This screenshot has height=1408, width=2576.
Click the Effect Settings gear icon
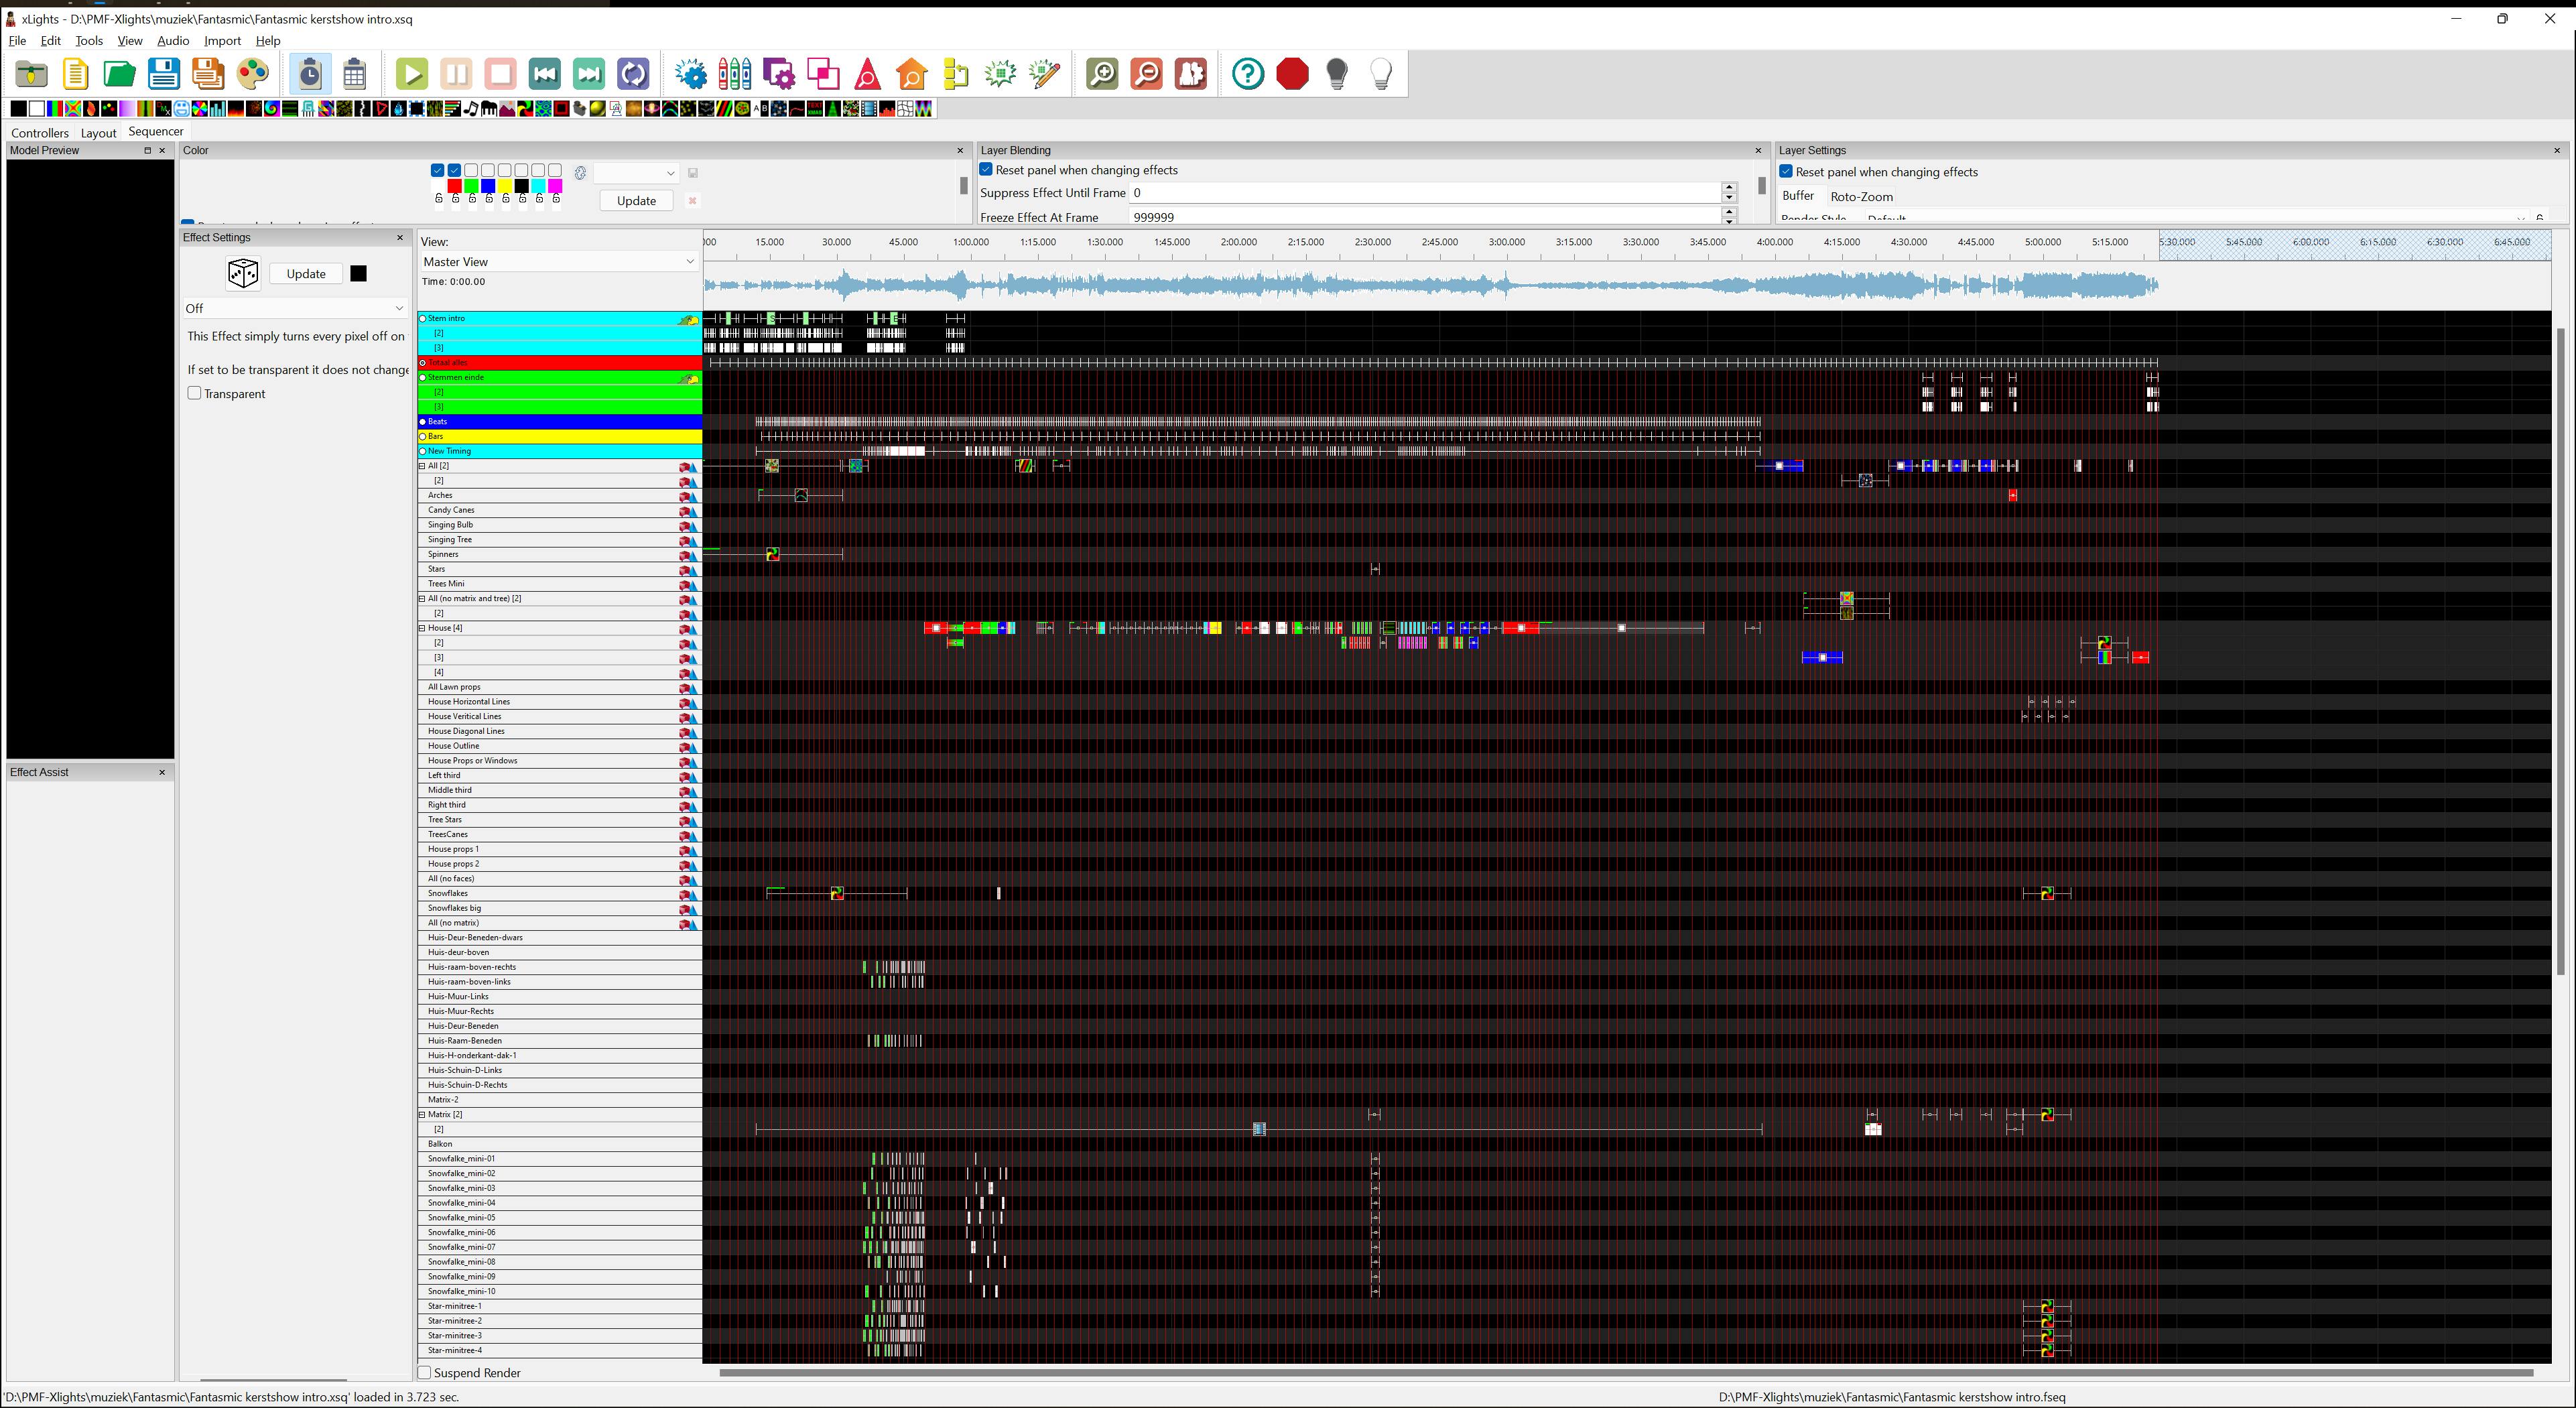(690, 74)
